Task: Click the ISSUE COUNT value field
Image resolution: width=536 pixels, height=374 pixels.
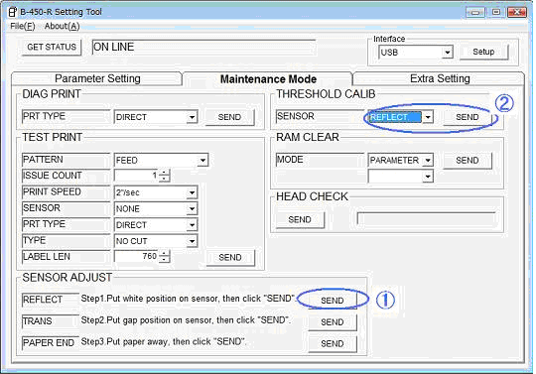Action: (136, 176)
